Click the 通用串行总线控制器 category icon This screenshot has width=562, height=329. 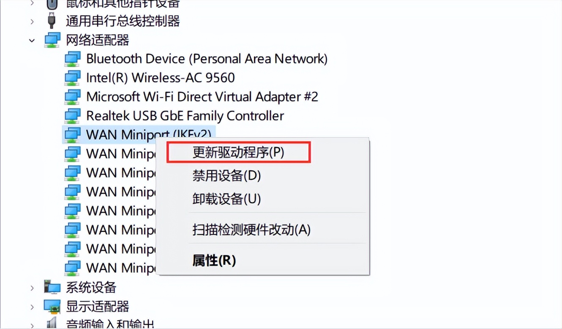point(52,21)
